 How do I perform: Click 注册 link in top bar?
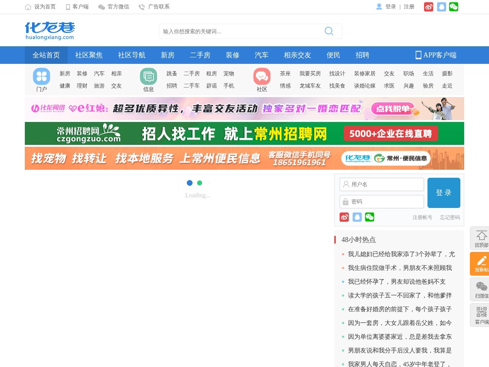click(x=409, y=7)
